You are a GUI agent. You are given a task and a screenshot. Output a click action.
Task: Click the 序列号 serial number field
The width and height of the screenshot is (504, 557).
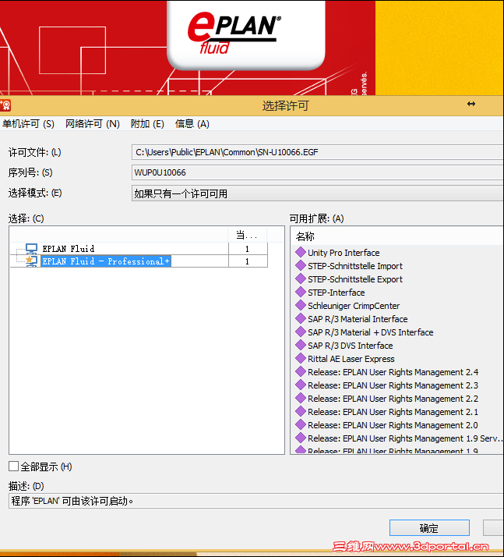(318, 172)
